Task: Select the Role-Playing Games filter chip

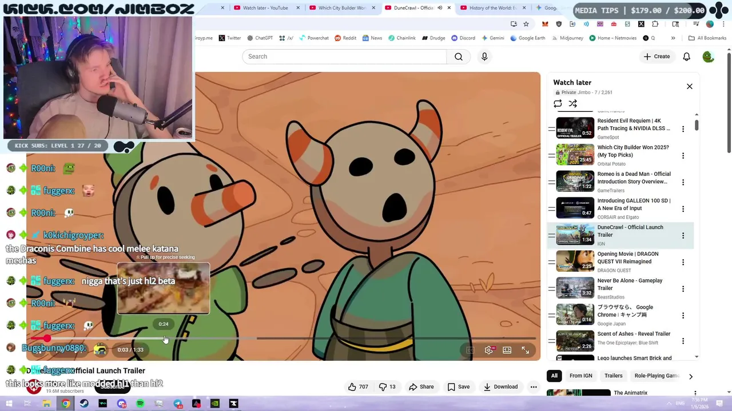Action: coord(657,376)
